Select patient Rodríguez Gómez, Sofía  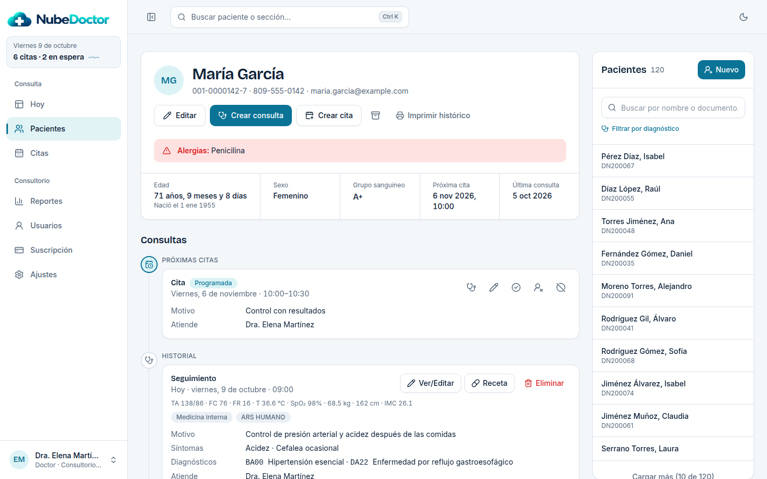point(673,356)
